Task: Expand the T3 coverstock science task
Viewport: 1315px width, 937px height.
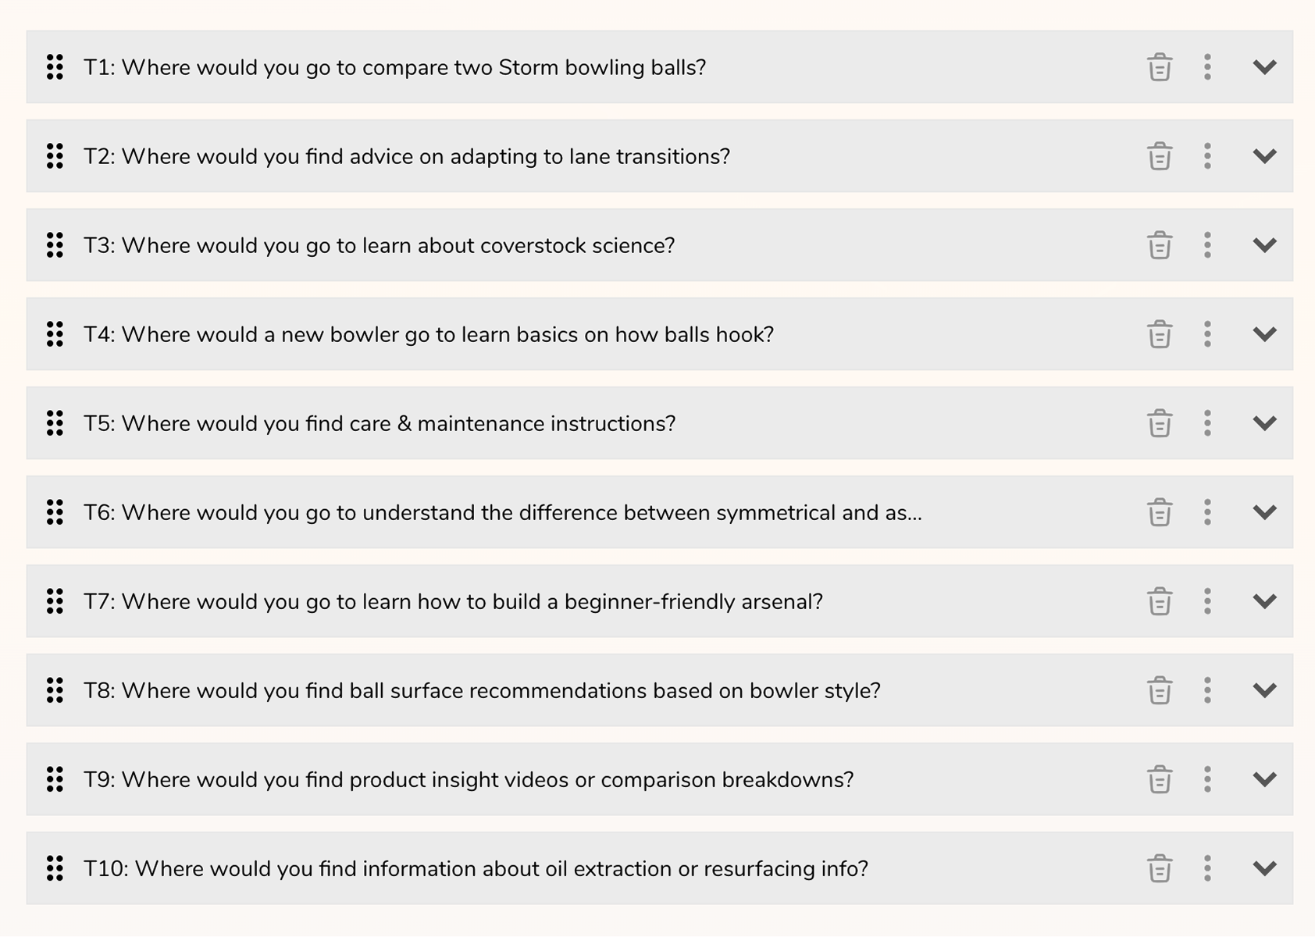Action: [1264, 245]
